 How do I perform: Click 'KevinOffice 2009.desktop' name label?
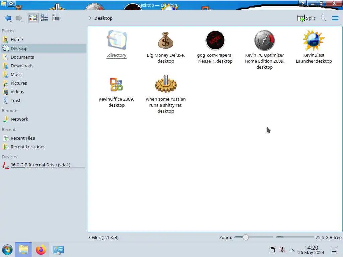pos(116,102)
